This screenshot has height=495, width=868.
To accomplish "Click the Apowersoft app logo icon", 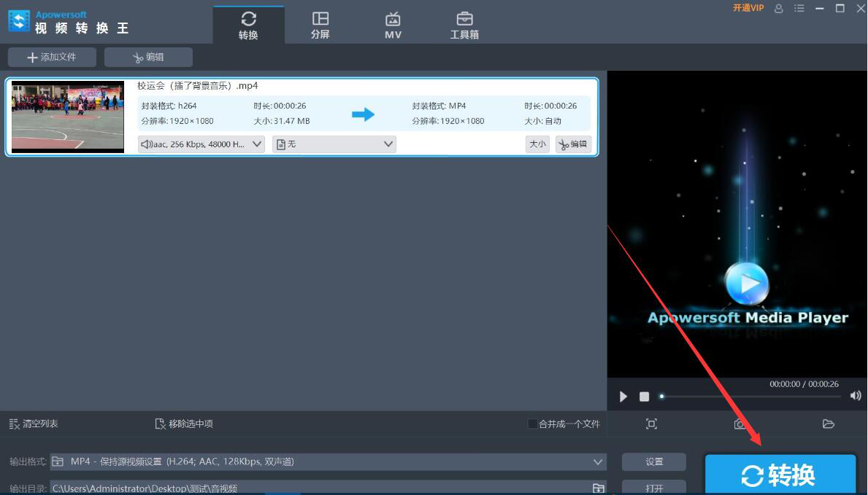I will pos(19,21).
